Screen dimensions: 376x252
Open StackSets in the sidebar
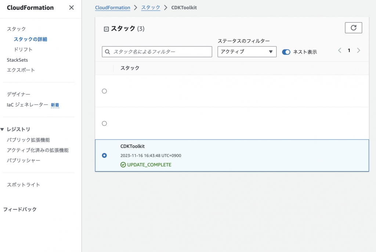click(x=17, y=60)
